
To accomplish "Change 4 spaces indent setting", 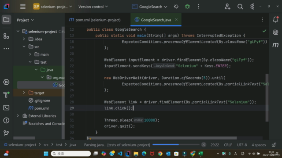I will coord(259,145).
